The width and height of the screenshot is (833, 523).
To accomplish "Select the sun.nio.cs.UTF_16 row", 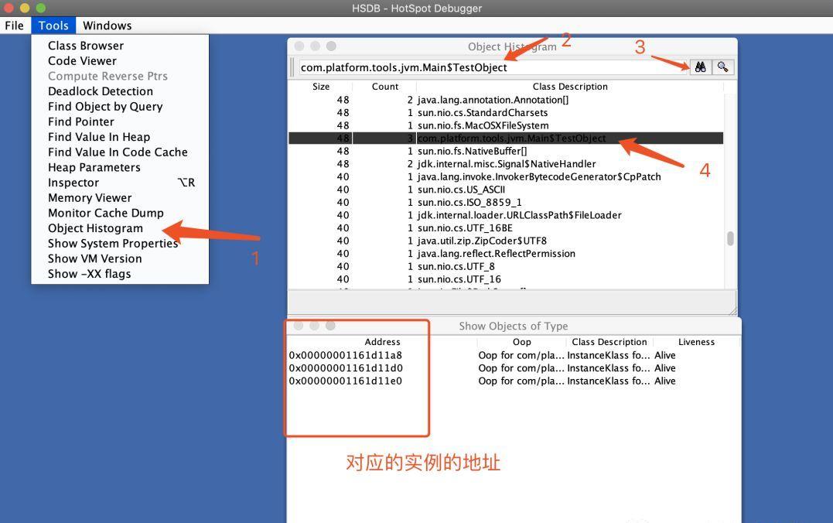I will pyautogui.click(x=506, y=279).
